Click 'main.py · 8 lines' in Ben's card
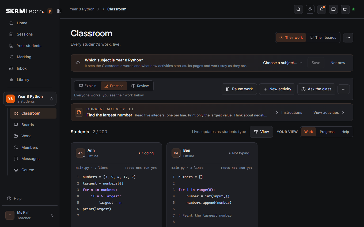This screenshot has width=364, height=227. pos(188,168)
